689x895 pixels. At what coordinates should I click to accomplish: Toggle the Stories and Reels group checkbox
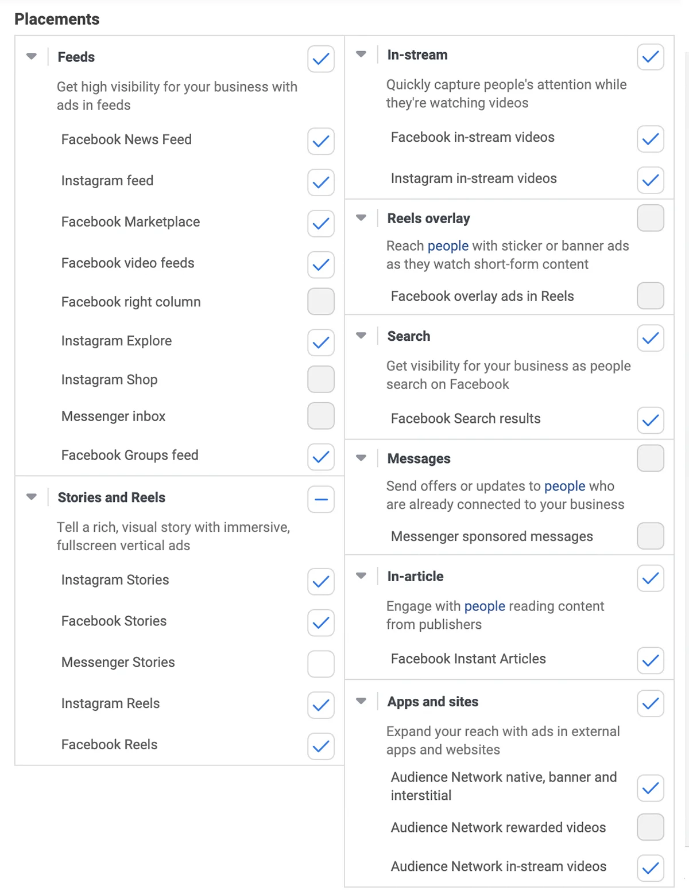coord(320,499)
